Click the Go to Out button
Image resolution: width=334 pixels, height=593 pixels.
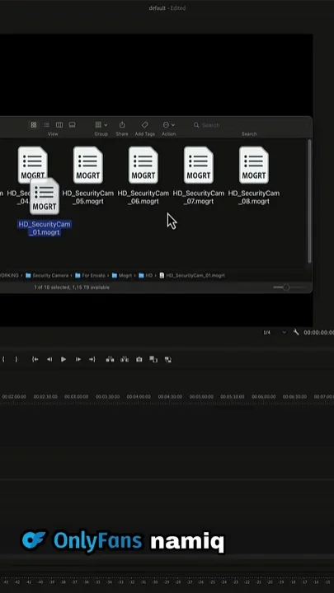coord(92,359)
